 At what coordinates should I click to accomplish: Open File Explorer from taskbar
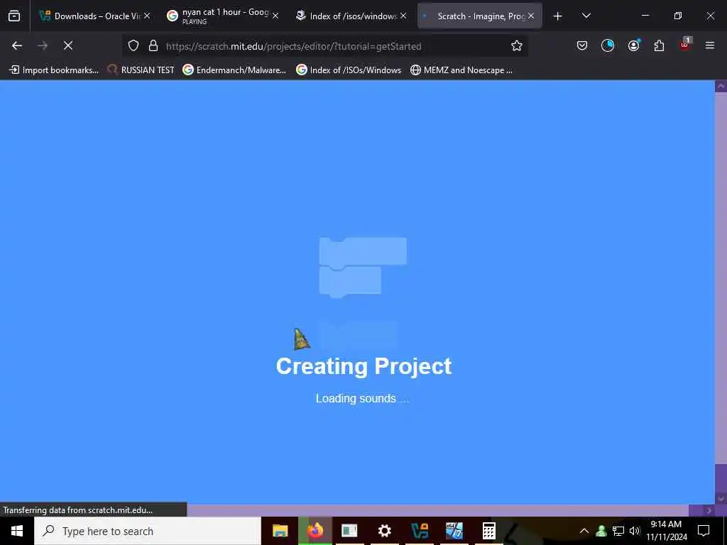[280, 531]
